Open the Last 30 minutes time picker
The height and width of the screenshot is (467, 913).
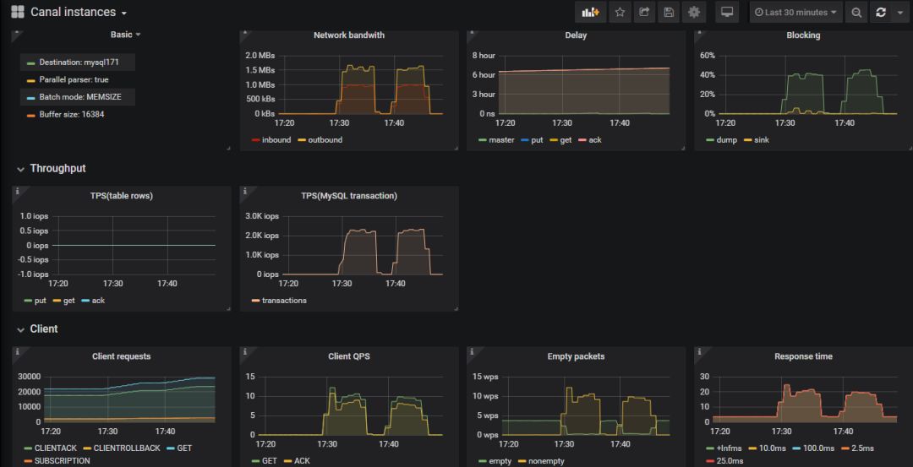coord(796,12)
